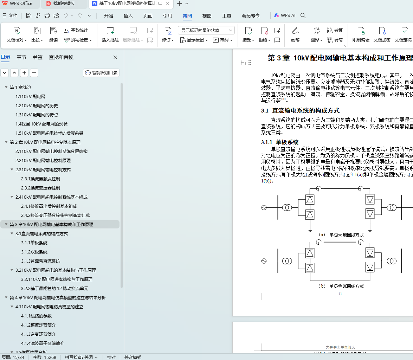This screenshot has height=360, width=413.
Task: Click the save icon in quick toolbar
Action: pyautogui.click(x=29, y=15)
